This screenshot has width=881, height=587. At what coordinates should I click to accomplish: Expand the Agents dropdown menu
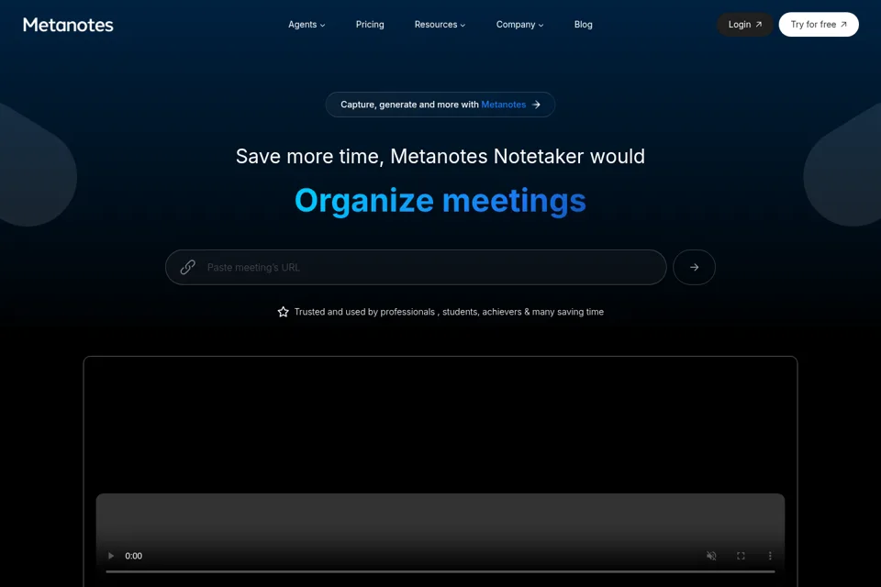click(307, 25)
